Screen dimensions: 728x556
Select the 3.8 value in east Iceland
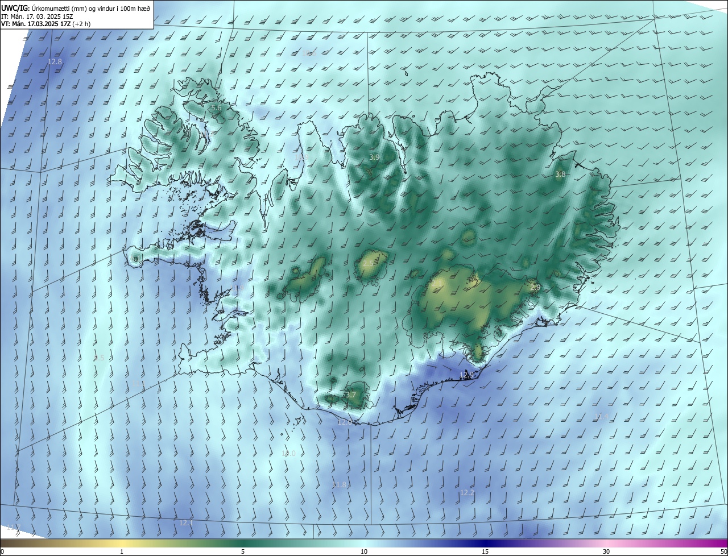pyautogui.click(x=560, y=175)
